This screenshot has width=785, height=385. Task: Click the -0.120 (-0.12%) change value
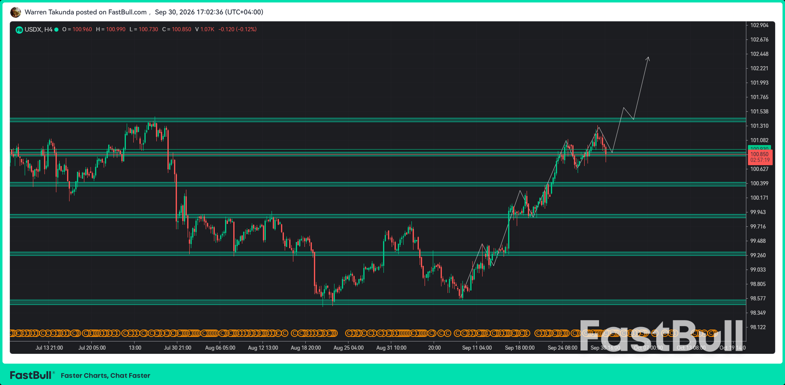[237, 30]
